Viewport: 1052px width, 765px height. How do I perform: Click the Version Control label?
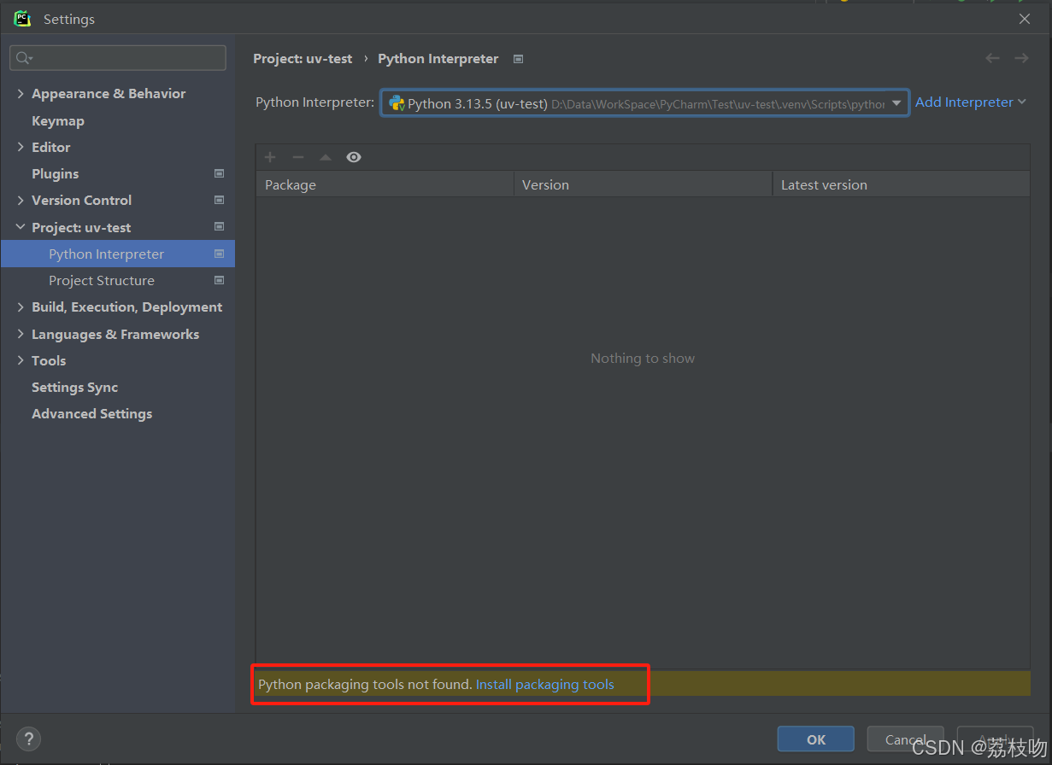[81, 200]
